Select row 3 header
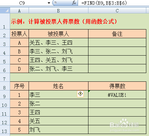149x136 pixels. pyautogui.click(x=5, y=43)
